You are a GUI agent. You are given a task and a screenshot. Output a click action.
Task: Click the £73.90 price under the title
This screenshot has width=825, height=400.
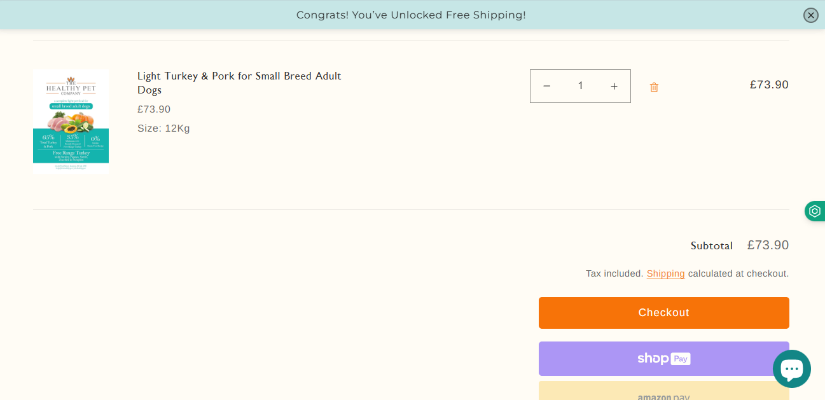(x=154, y=109)
